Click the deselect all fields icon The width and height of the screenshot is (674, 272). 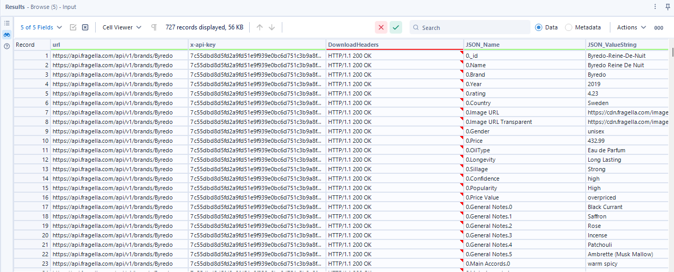(85, 27)
